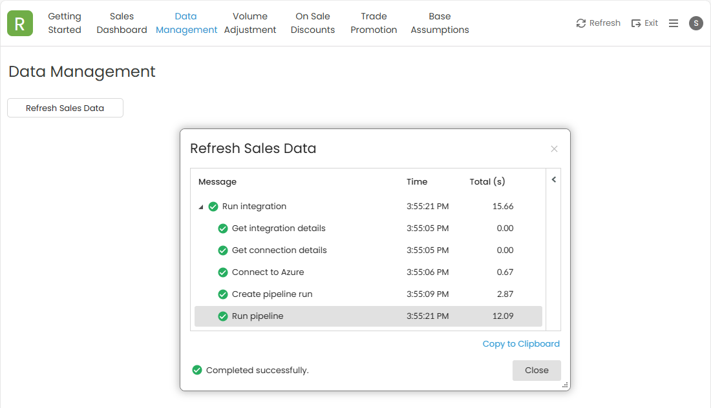Open the Sales Dashboard tab
Image resolution: width=711 pixels, height=408 pixels.
point(122,23)
